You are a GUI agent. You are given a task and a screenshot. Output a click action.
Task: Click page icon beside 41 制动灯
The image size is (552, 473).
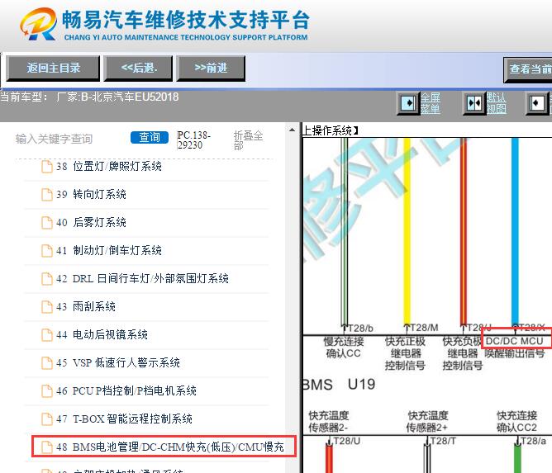coord(47,250)
